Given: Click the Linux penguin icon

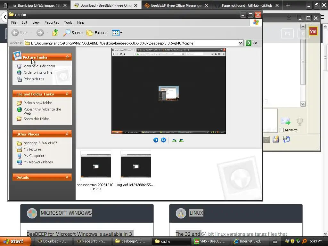Looking at the screenshot, I should pos(181,213).
